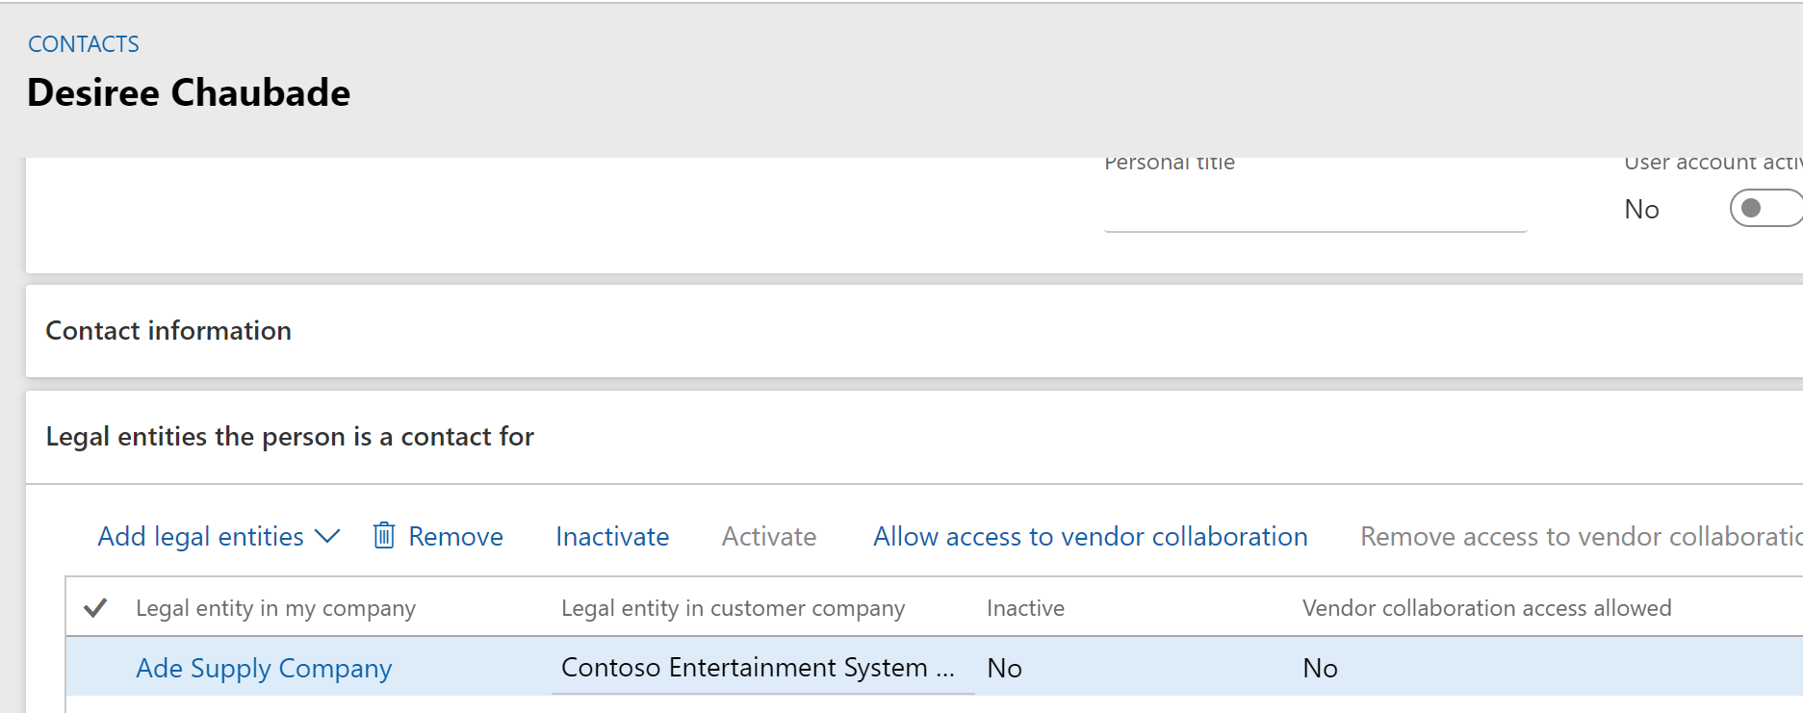Click Inactivate in the grid toolbar

coord(612,536)
